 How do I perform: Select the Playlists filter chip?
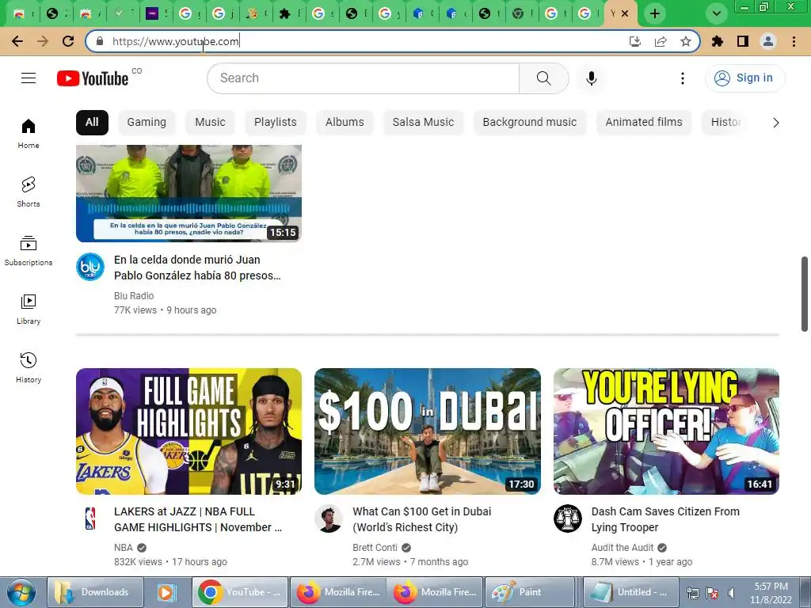point(275,123)
